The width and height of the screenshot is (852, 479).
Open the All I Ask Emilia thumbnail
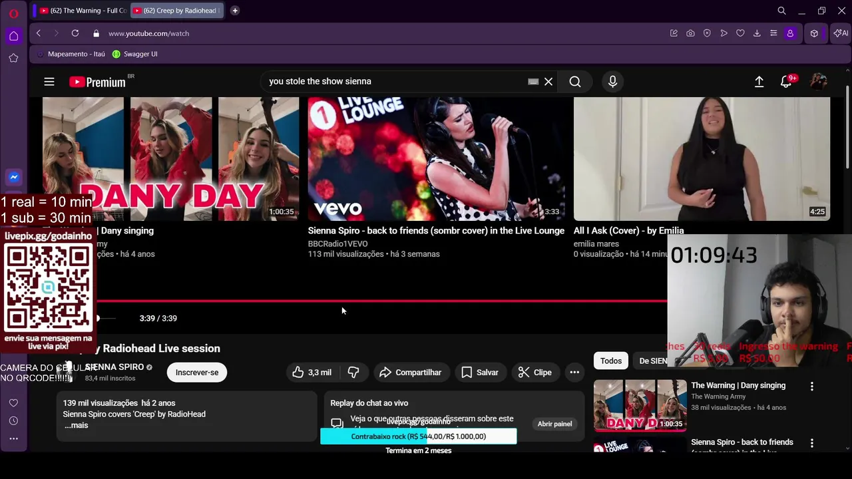702,159
